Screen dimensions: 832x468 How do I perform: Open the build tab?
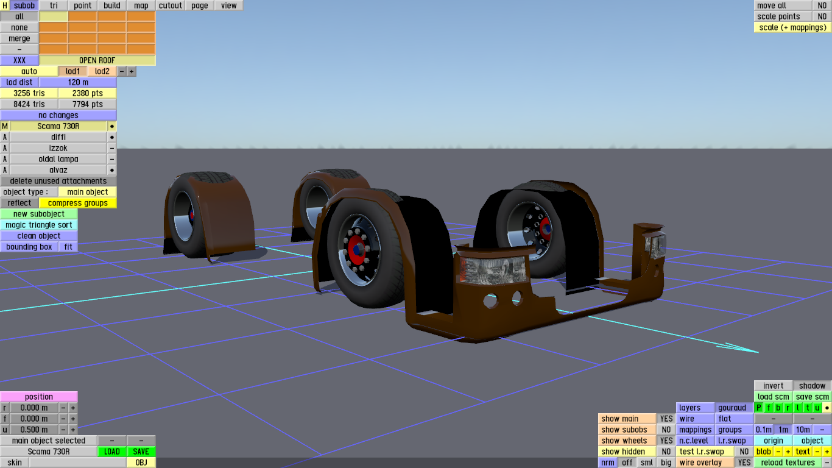112,5
